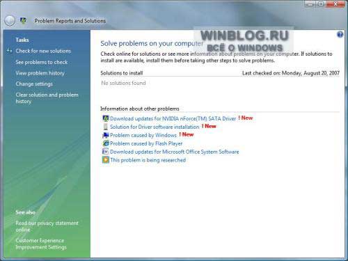Click the Driver software installation icon
348x261 pixels.
coord(106,127)
